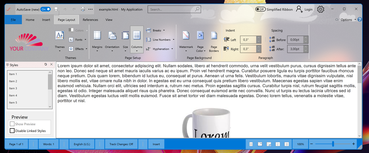This screenshot has height=153, width=369.
Task: Toggle Track Changes: Off in status bar
Action: (121, 144)
